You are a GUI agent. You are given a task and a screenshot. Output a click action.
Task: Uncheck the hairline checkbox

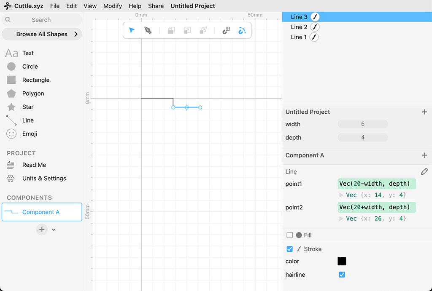[x=342, y=275]
